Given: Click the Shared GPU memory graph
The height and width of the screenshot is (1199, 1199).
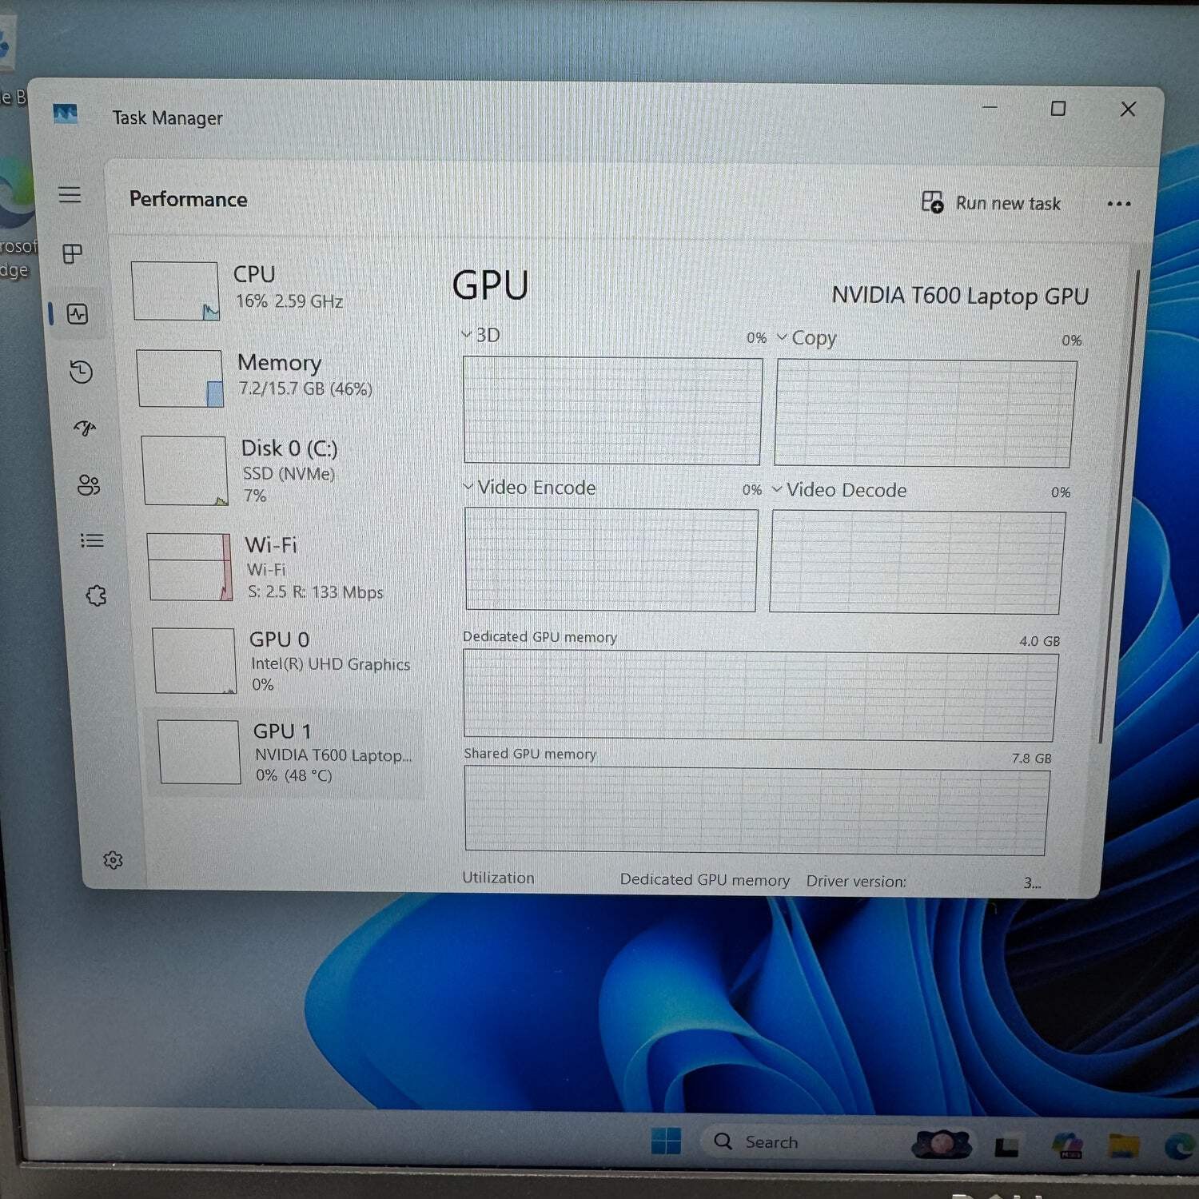Looking at the screenshot, I should point(756,811).
